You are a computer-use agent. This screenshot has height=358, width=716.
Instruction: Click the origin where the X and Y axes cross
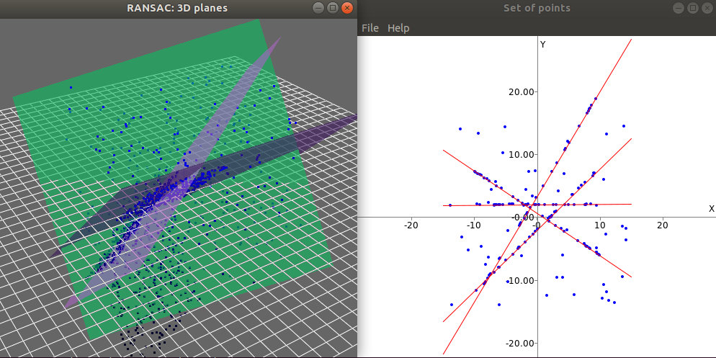tap(537, 216)
